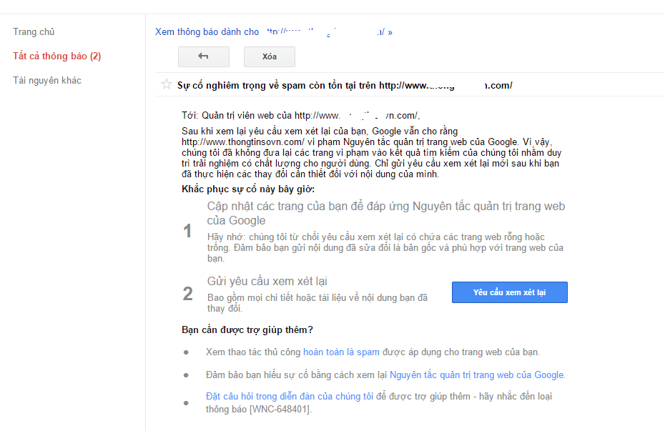Click heading Bạn cần được trợ giúp thêm?
Viewport: 665px width, 431px height.
tap(247, 330)
